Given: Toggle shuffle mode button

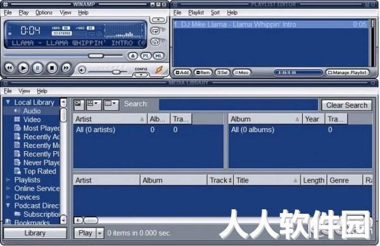Looking at the screenshot, I should coord(155,42).
